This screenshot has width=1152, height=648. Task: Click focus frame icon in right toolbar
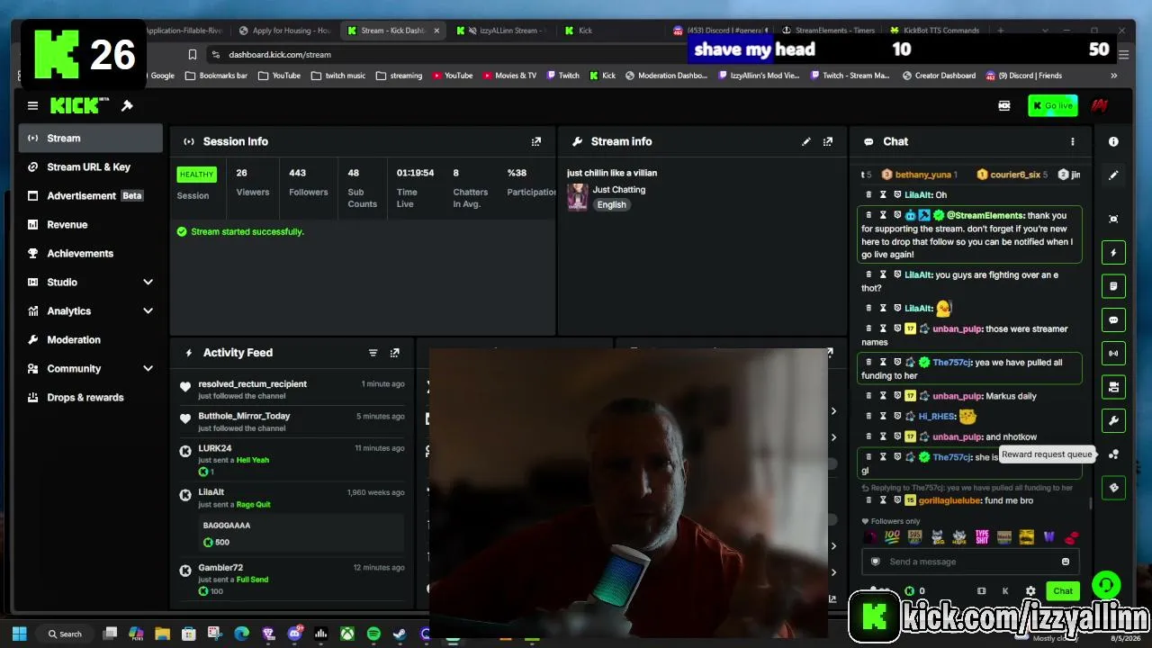(1113, 219)
